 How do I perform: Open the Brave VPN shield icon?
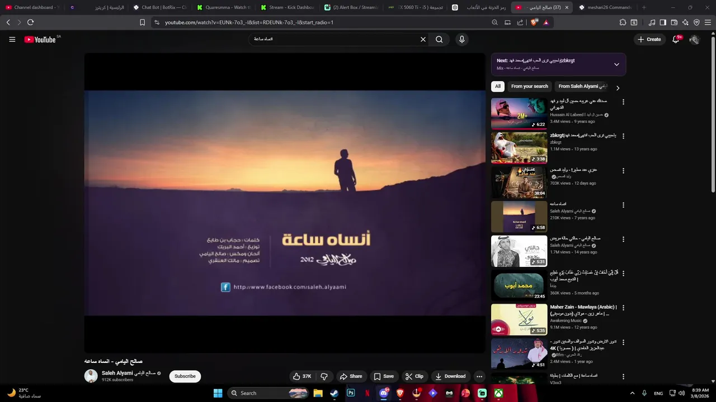[696, 22]
